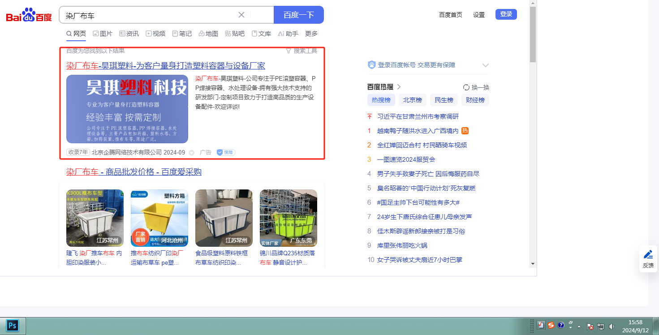Viewport: 659px width, 335px height.
Task: Open hot search 佳木斯辟谣新郎接亲被打是习俗
Action: click(421, 231)
